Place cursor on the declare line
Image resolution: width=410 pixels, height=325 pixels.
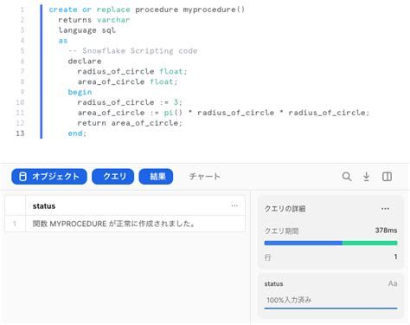85,62
